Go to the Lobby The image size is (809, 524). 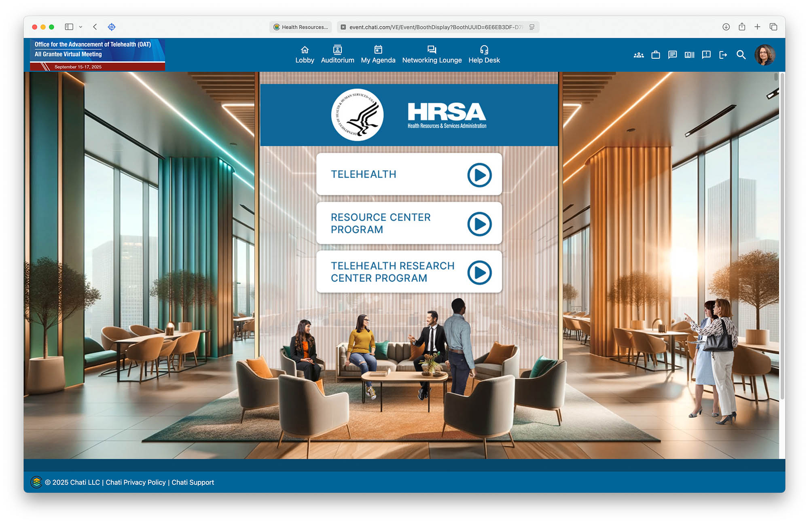(305, 55)
